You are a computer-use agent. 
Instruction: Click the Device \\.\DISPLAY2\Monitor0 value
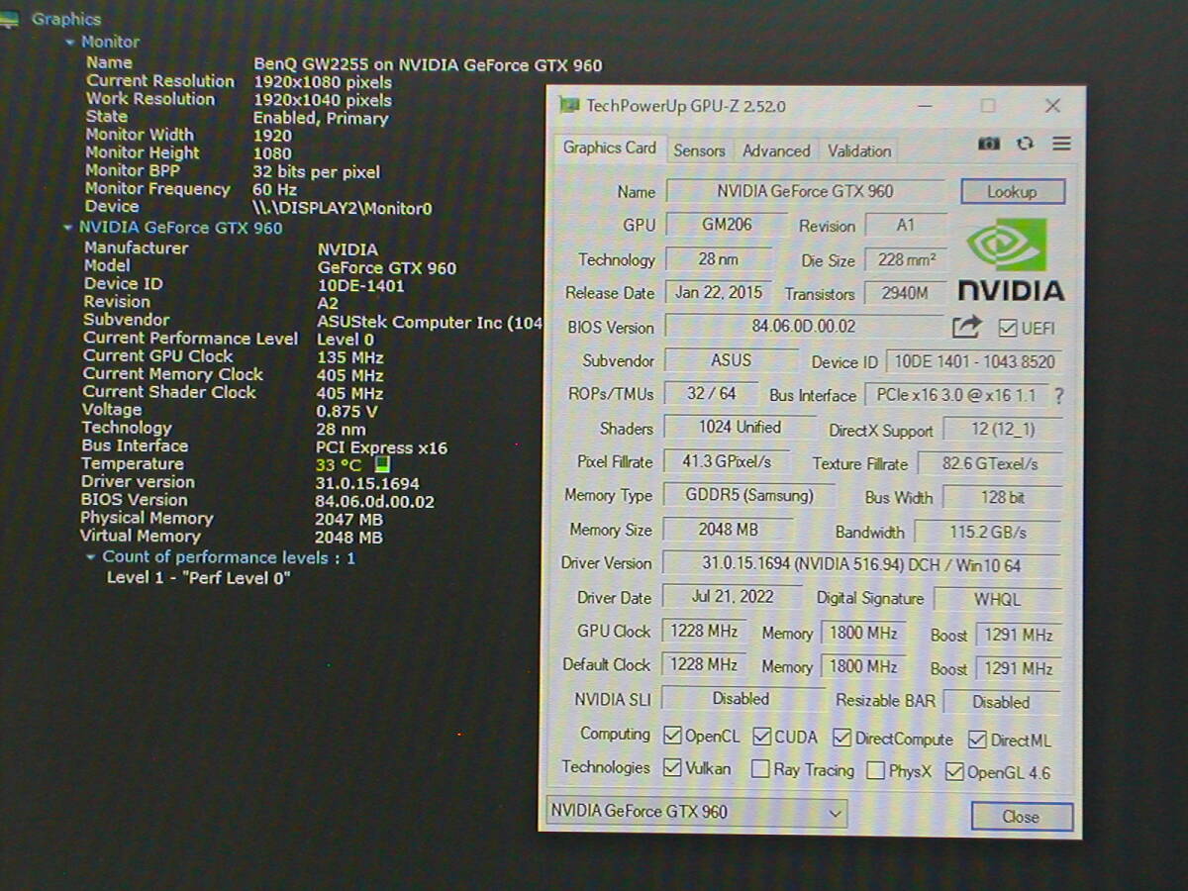click(343, 208)
